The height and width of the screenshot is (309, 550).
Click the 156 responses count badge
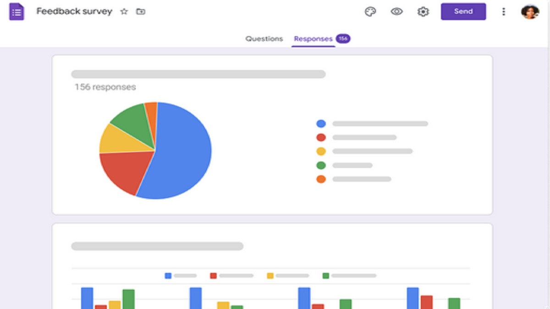click(343, 39)
